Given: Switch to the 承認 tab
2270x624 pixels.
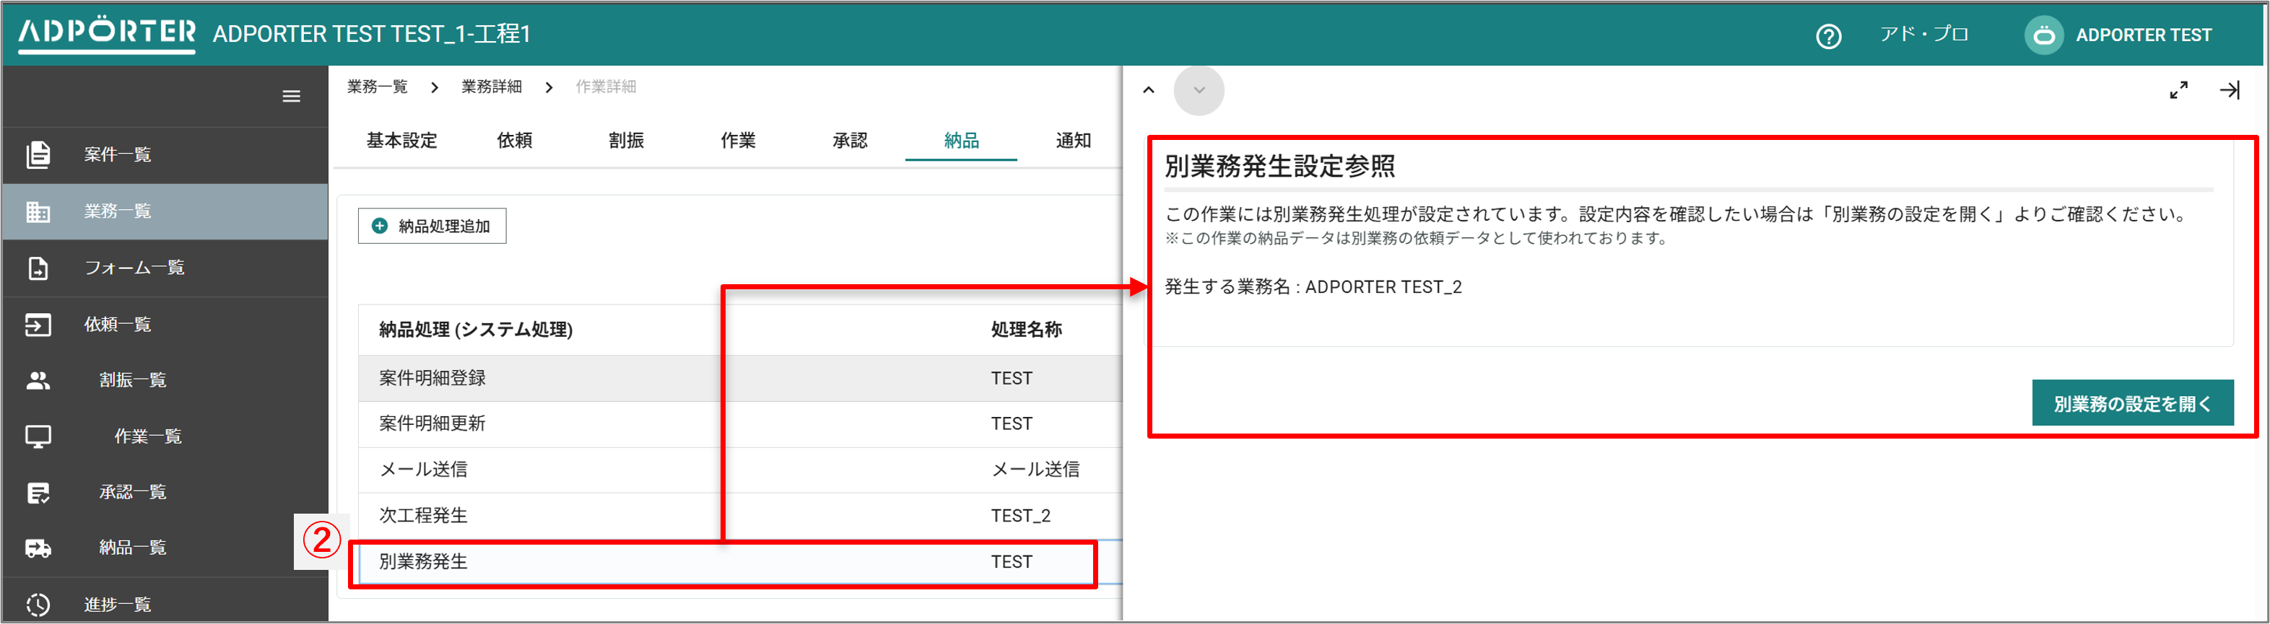Looking at the screenshot, I should (x=850, y=141).
